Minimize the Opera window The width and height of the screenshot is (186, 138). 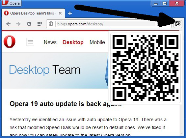[156, 3]
